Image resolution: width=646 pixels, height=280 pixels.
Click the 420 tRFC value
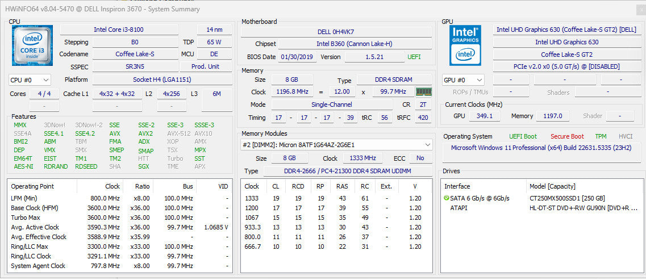pos(423,118)
